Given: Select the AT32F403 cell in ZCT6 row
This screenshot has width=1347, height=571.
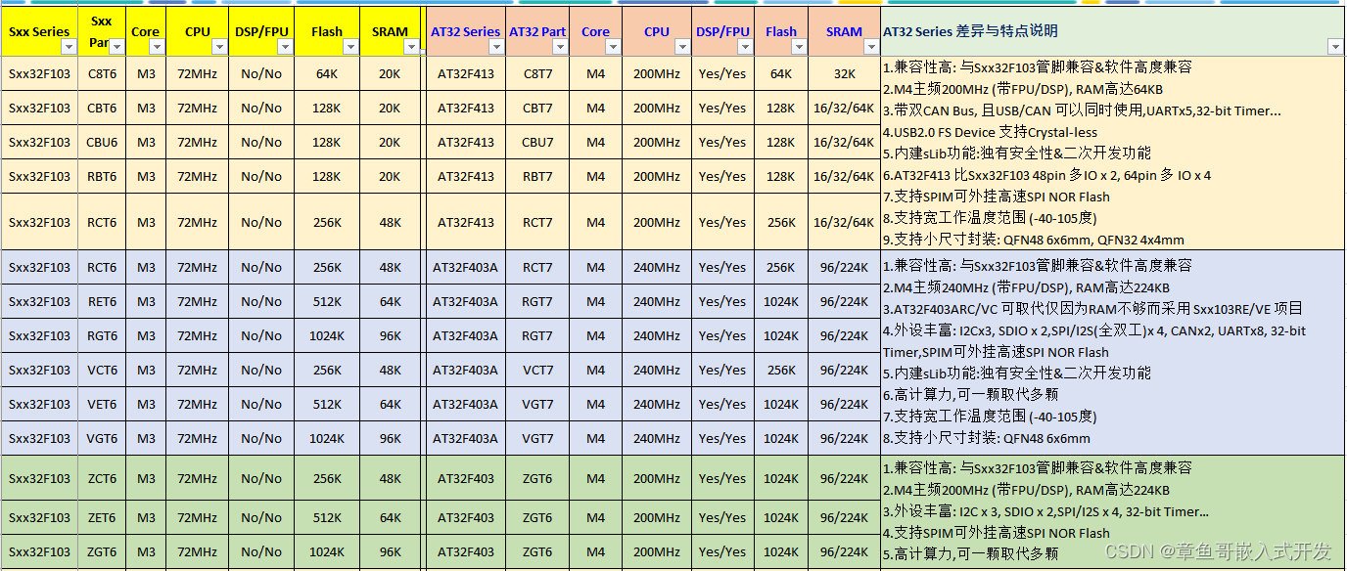Looking at the screenshot, I should 465,478.
